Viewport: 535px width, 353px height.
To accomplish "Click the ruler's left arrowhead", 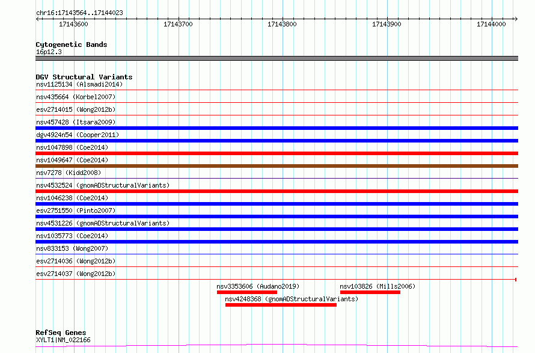I will point(37,19).
